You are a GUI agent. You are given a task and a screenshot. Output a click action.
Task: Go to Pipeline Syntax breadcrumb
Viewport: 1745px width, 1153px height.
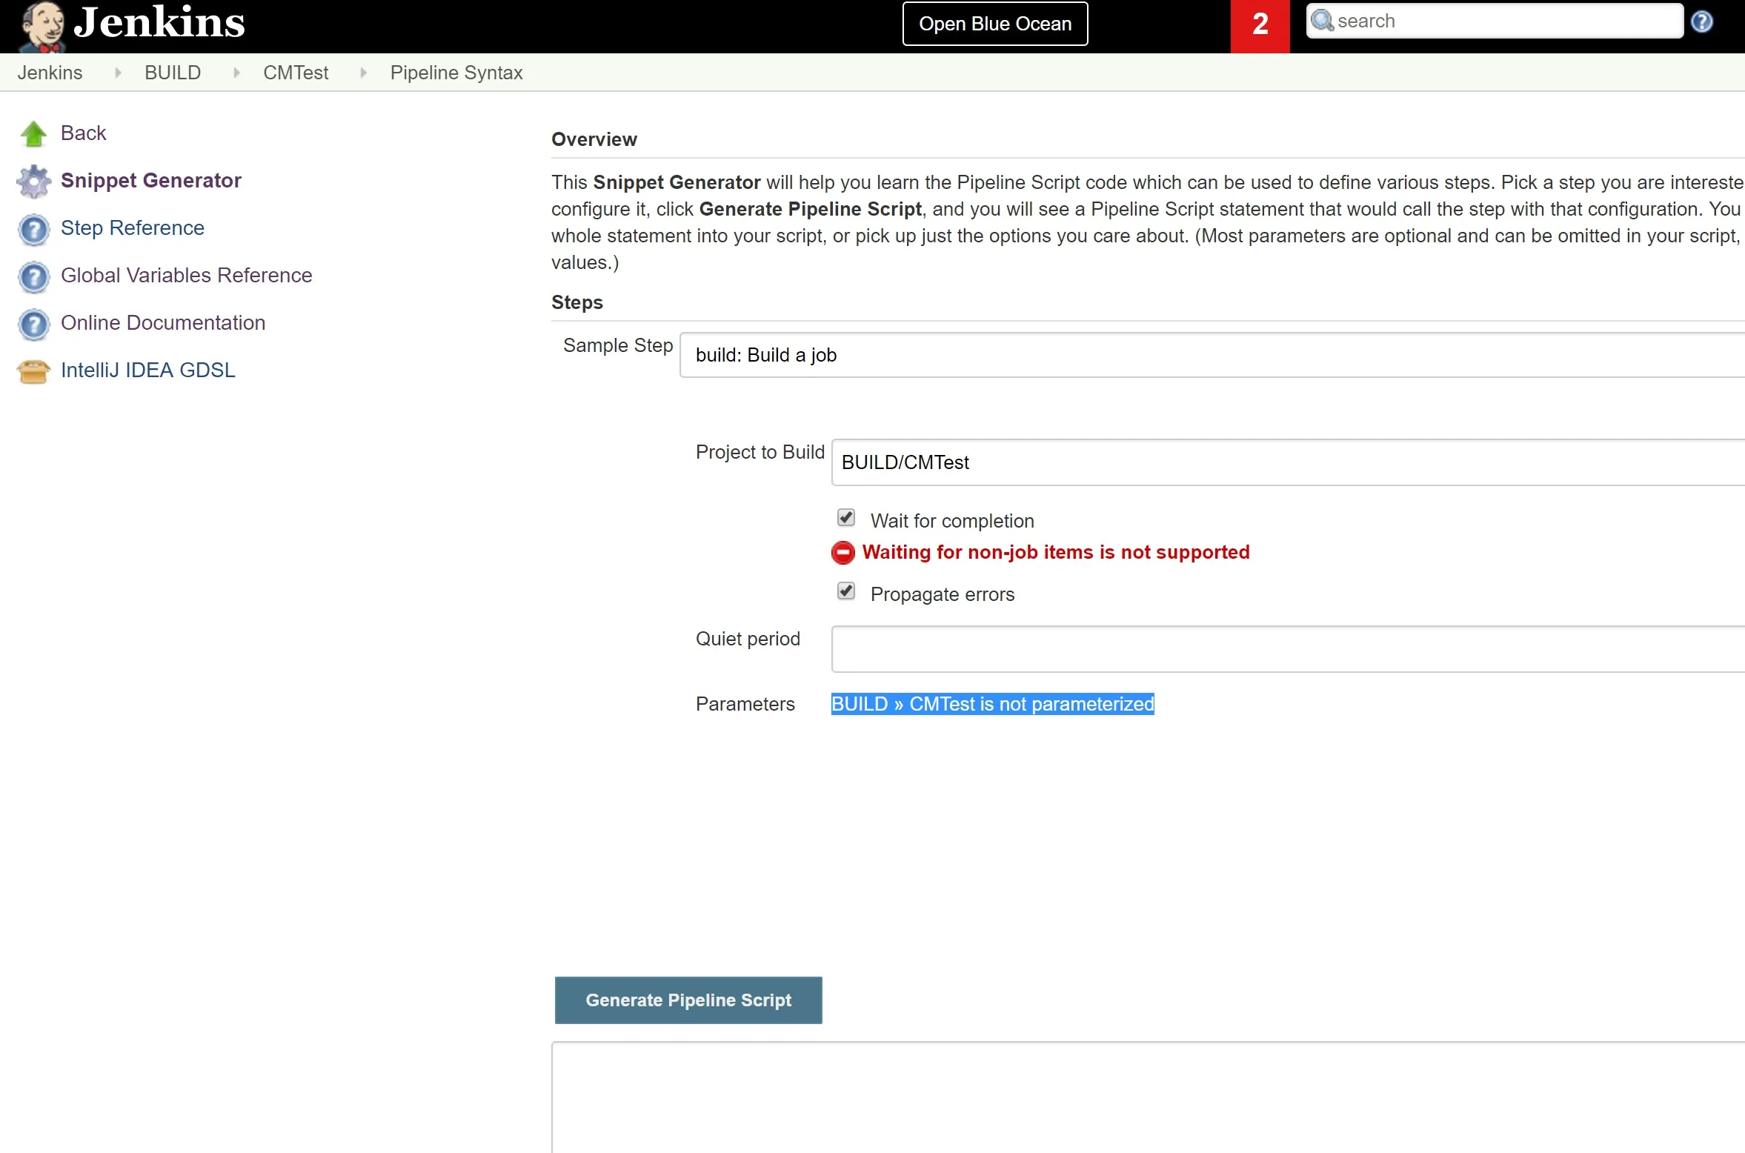pos(456,73)
